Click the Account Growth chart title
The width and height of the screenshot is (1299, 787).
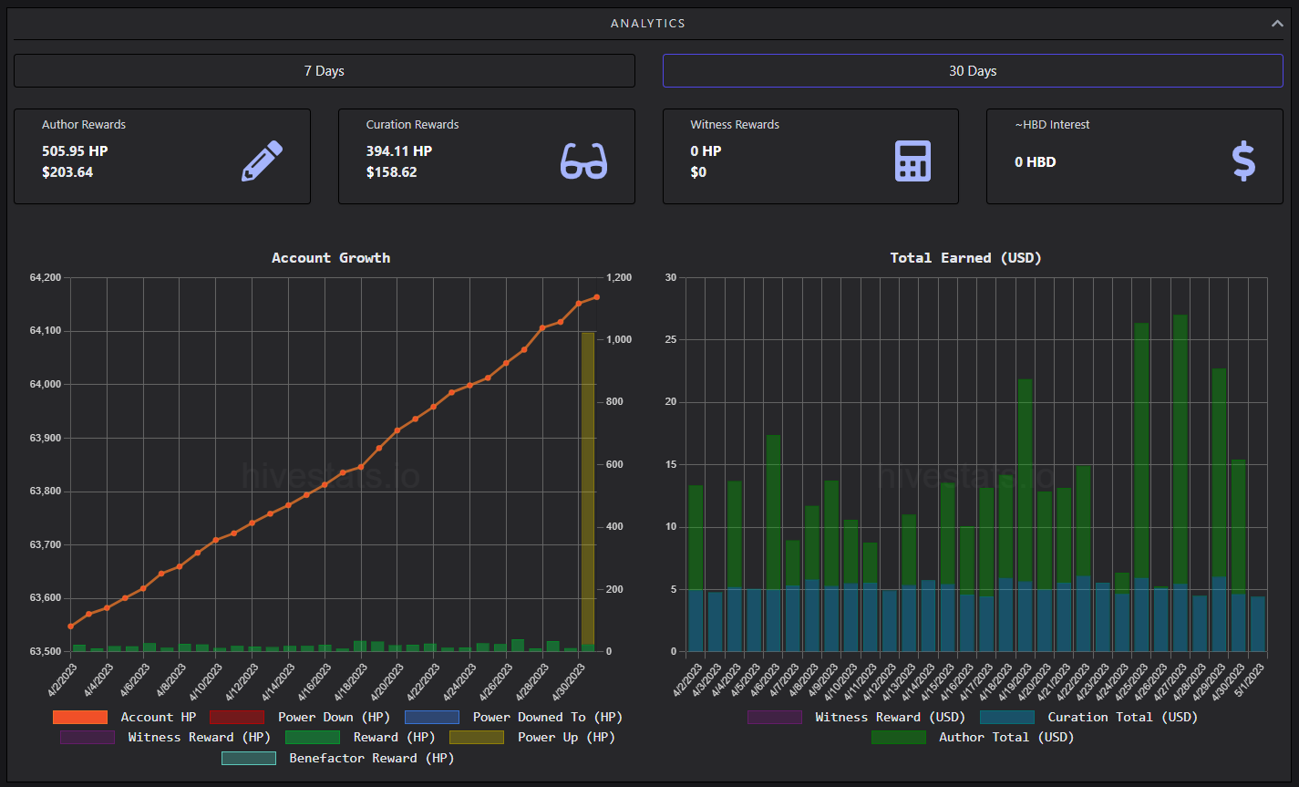coord(331,258)
